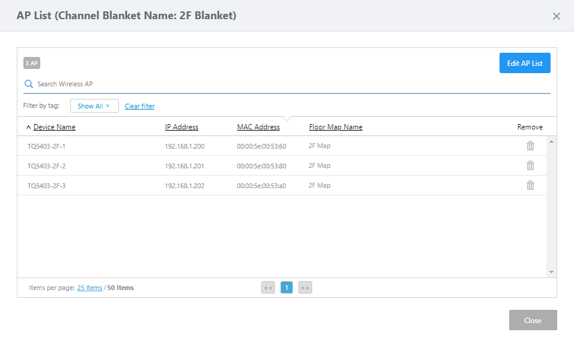Sort list by Device Name column

[54, 127]
